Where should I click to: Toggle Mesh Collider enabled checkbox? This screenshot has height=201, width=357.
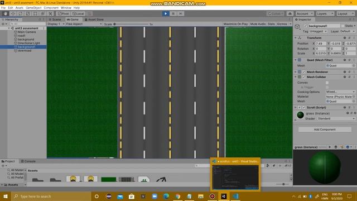[x=304, y=77]
